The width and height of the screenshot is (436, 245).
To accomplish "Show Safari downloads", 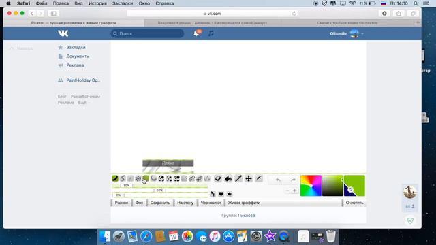I will (x=384, y=14).
